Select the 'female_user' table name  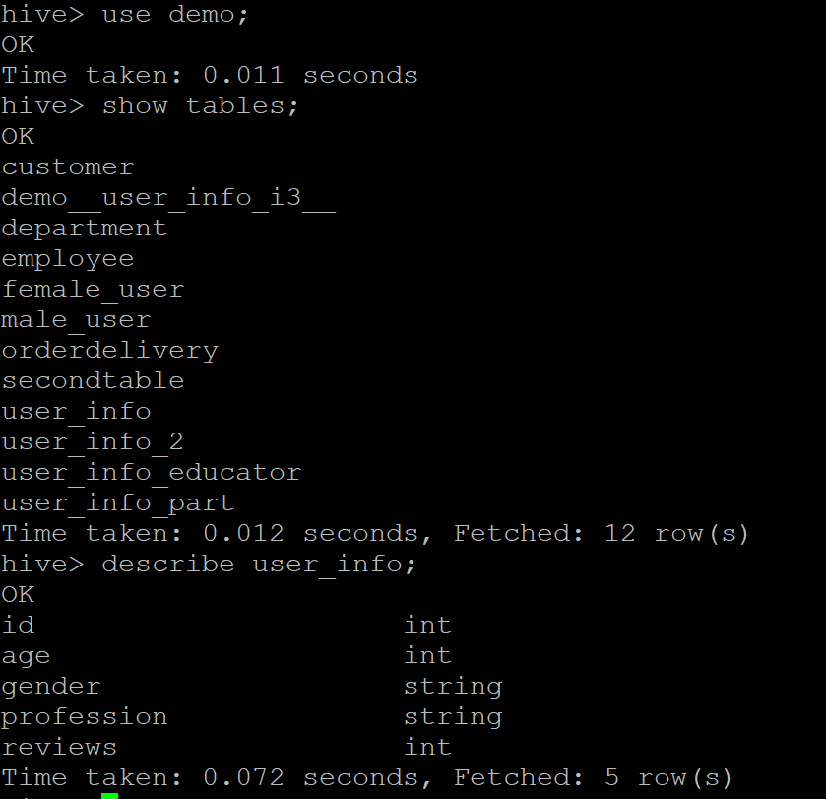pyautogui.click(x=94, y=290)
